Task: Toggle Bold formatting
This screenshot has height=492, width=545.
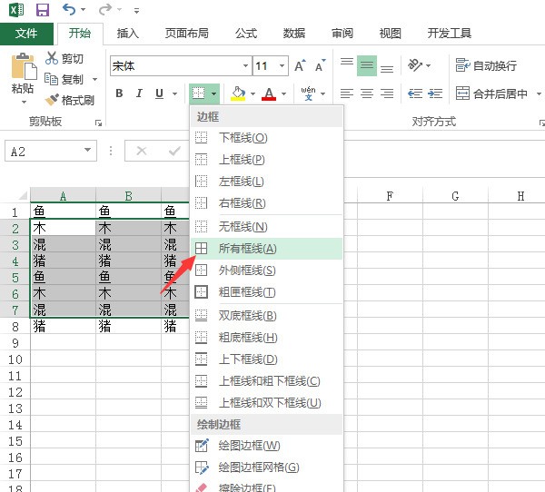Action: point(119,93)
